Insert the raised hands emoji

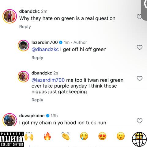(29, 136)
